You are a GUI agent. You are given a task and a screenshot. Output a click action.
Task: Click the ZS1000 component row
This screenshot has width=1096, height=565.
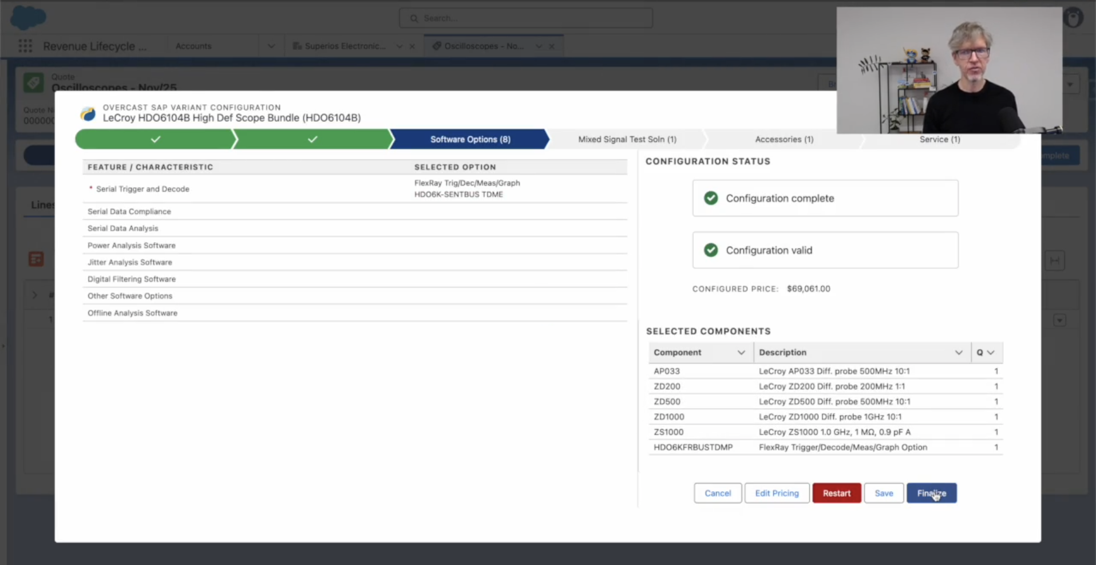(x=825, y=432)
